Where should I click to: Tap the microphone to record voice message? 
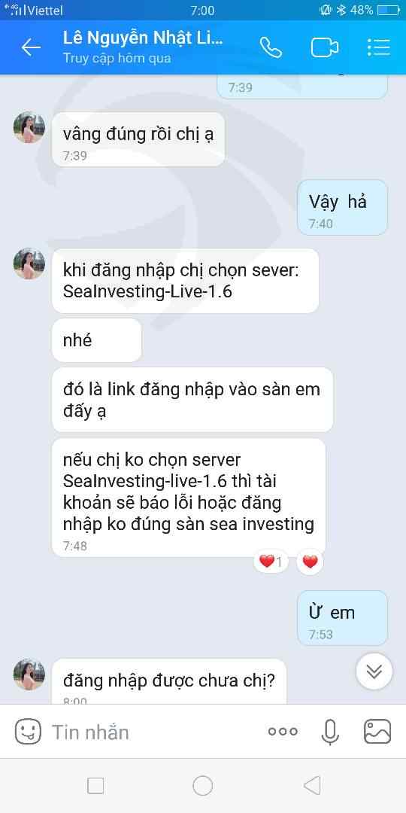(x=330, y=732)
